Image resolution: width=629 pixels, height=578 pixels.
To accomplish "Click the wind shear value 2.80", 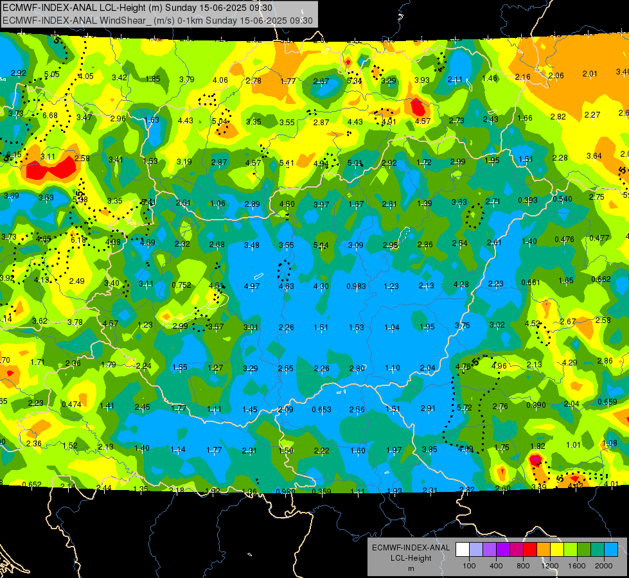I will click(357, 369).
